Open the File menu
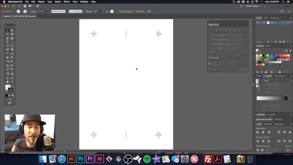Screen dimensions: 293x165 click(x=27, y=2)
